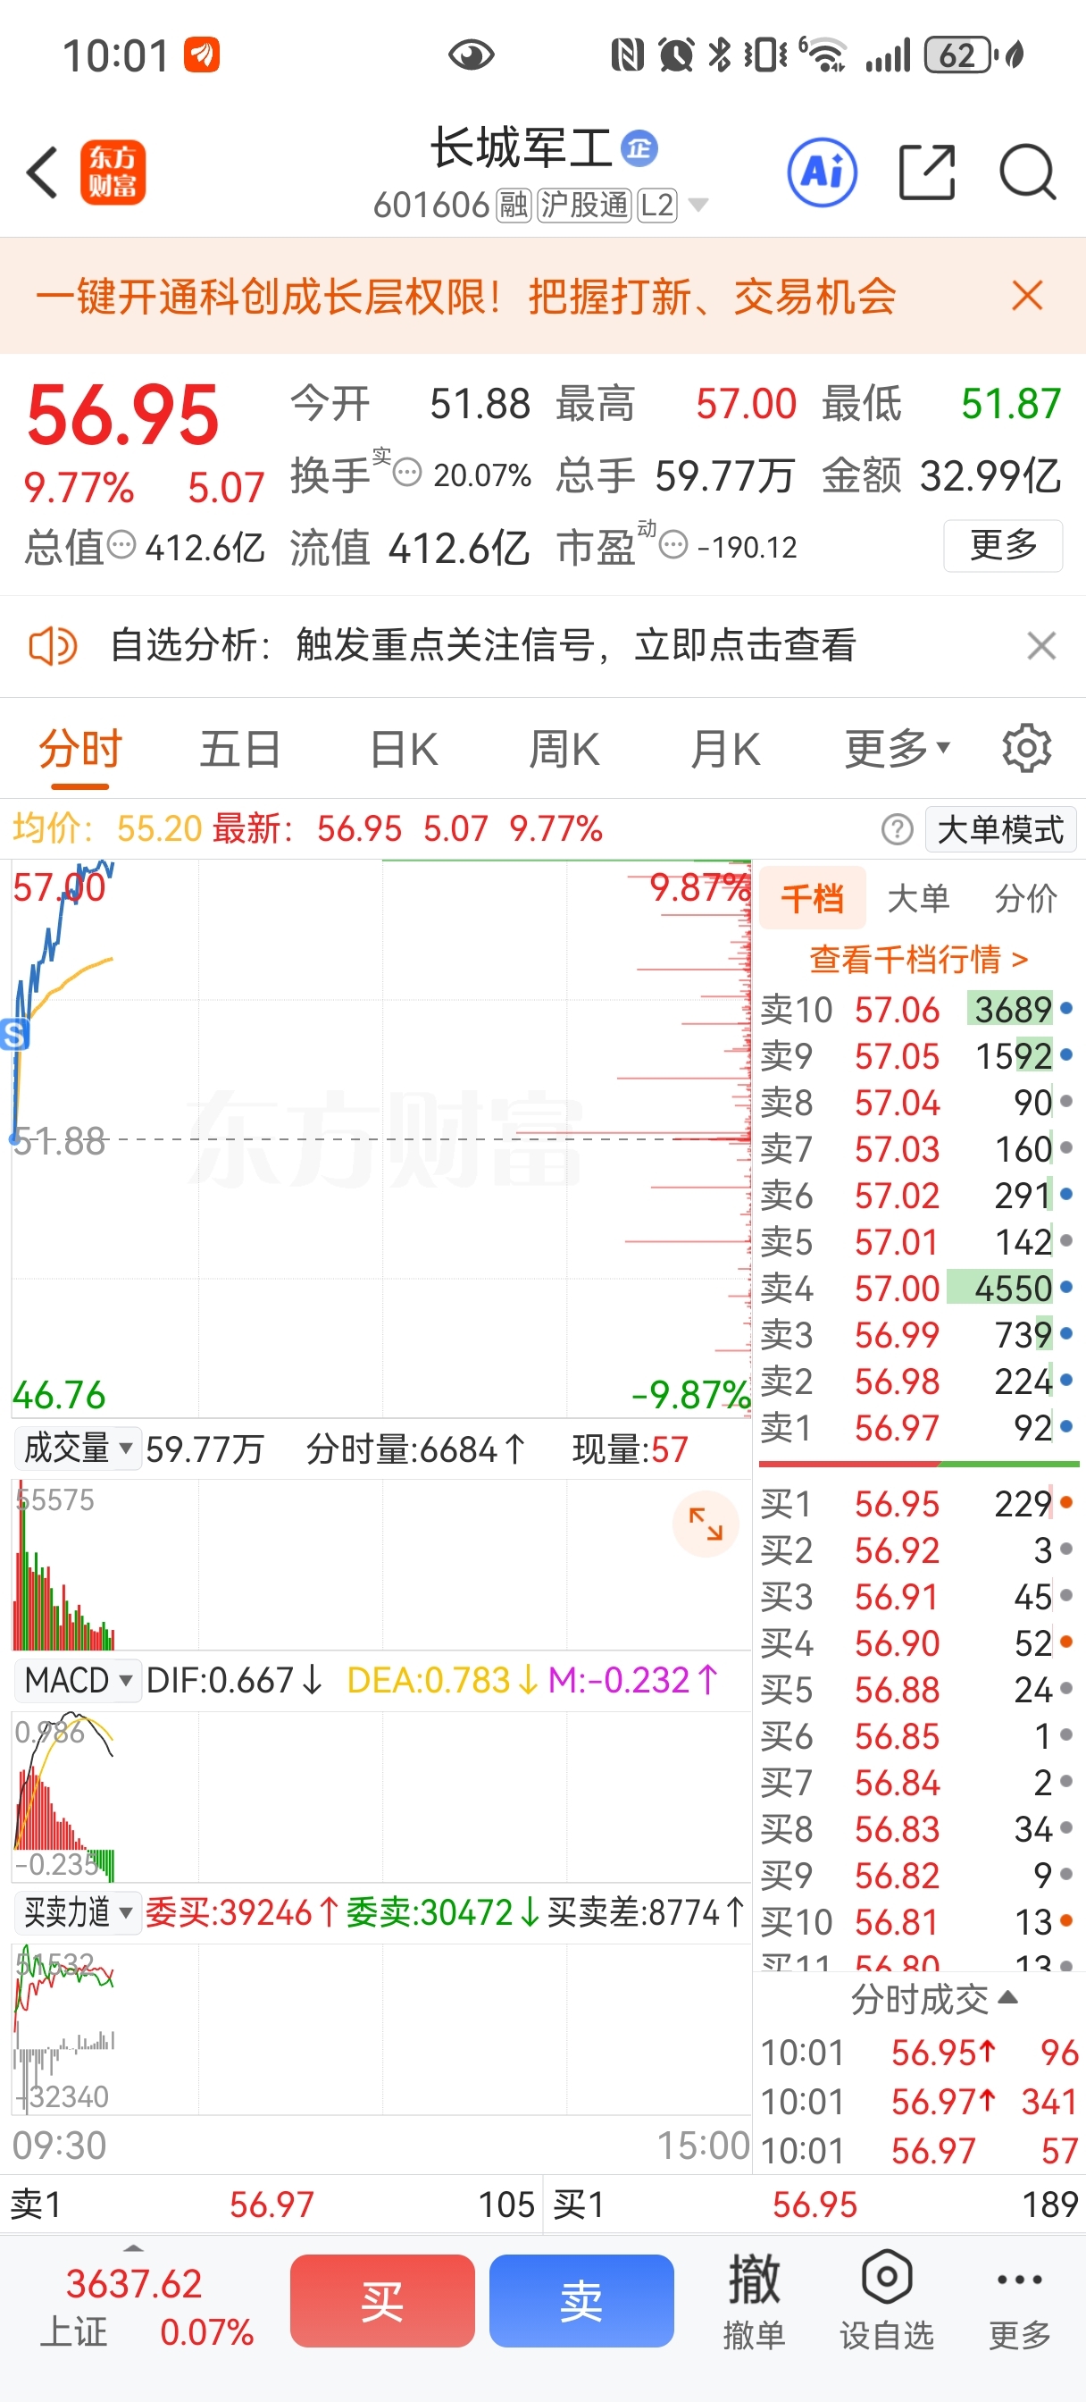This screenshot has height=2402, width=1086.
Task: Tap the 买10 56.81 order row
Action: [x=917, y=1921]
